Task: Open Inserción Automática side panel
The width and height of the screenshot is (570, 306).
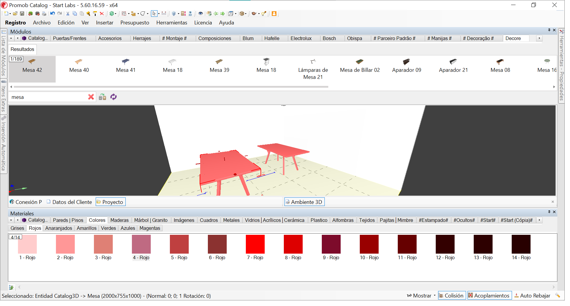Action: (x=3, y=144)
